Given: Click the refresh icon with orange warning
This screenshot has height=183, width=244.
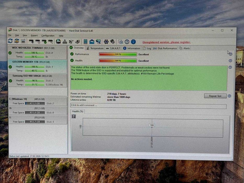Looking at the screenshot, I should point(17,41).
